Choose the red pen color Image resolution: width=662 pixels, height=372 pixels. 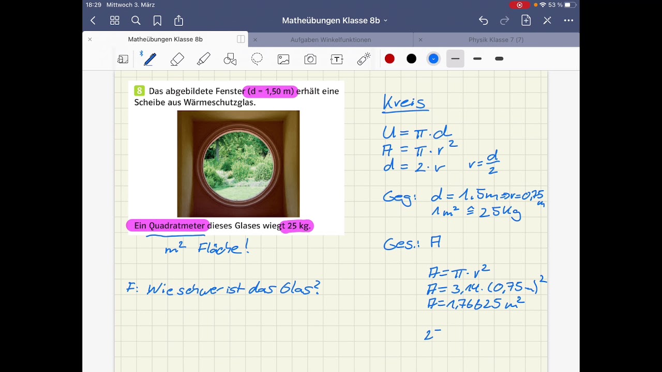[389, 59]
